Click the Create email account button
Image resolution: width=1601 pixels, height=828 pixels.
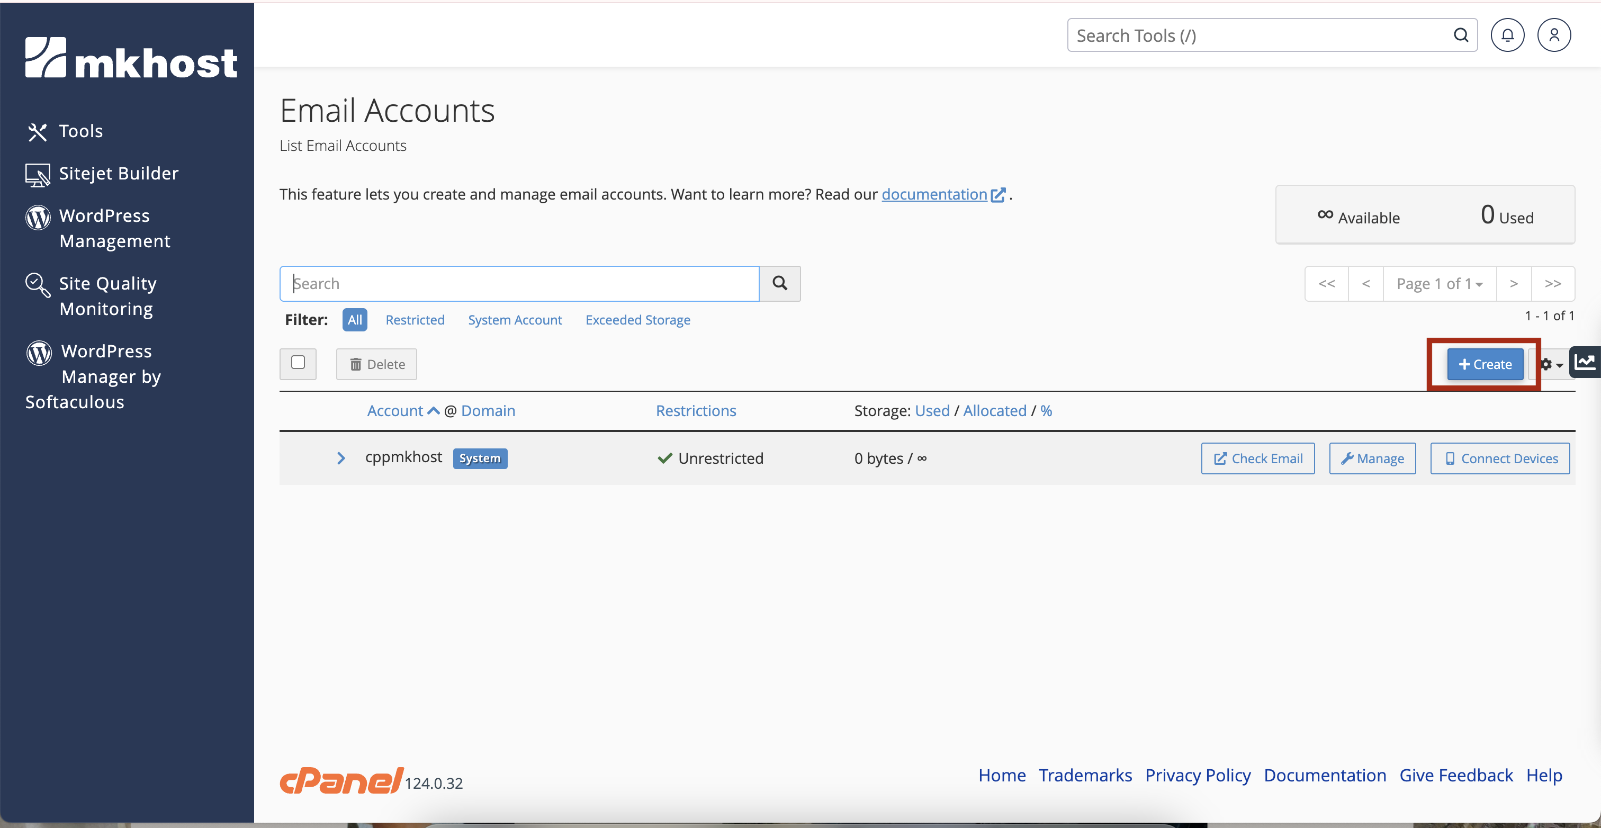point(1484,364)
